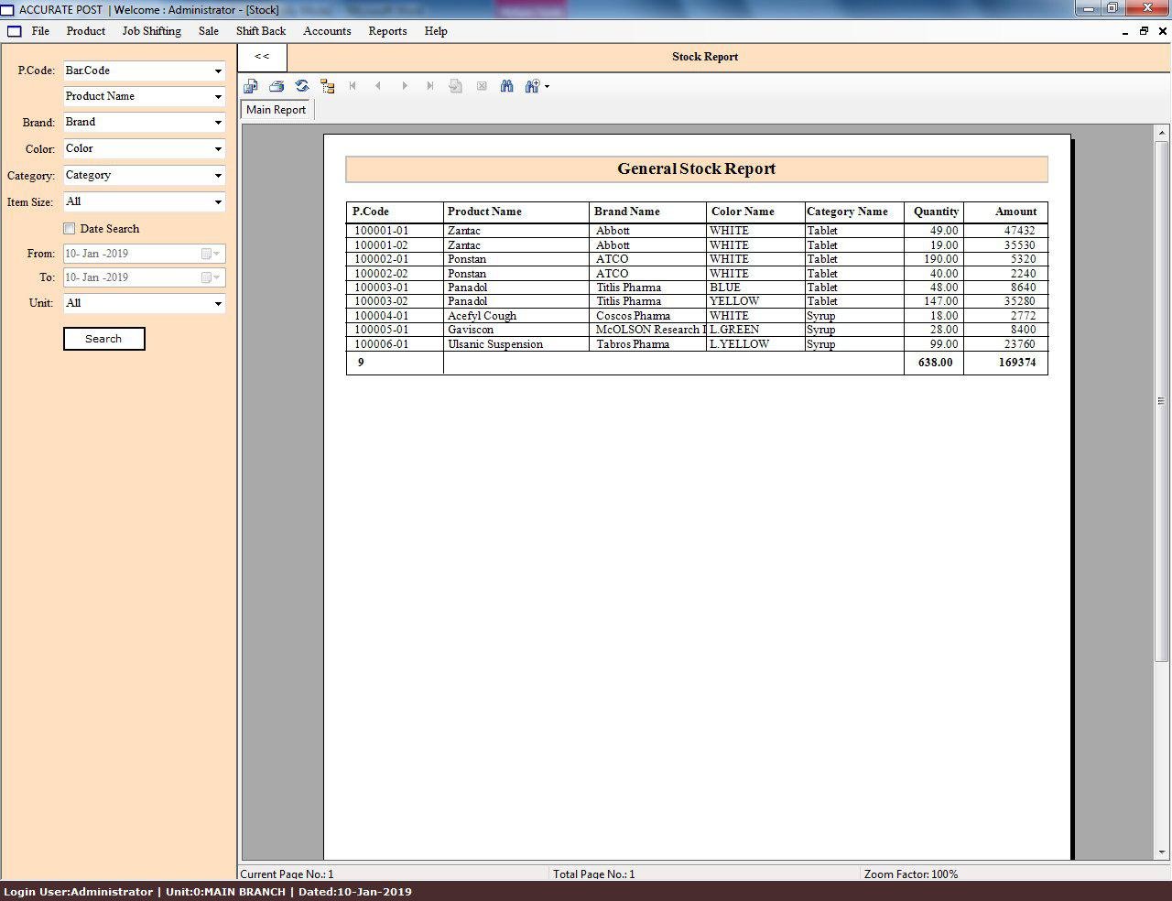The height and width of the screenshot is (901, 1172).
Task: Click the report's vertical scrollbar
Action: [1161, 401]
